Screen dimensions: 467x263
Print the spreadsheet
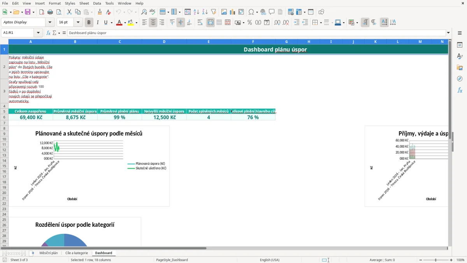[50, 12]
